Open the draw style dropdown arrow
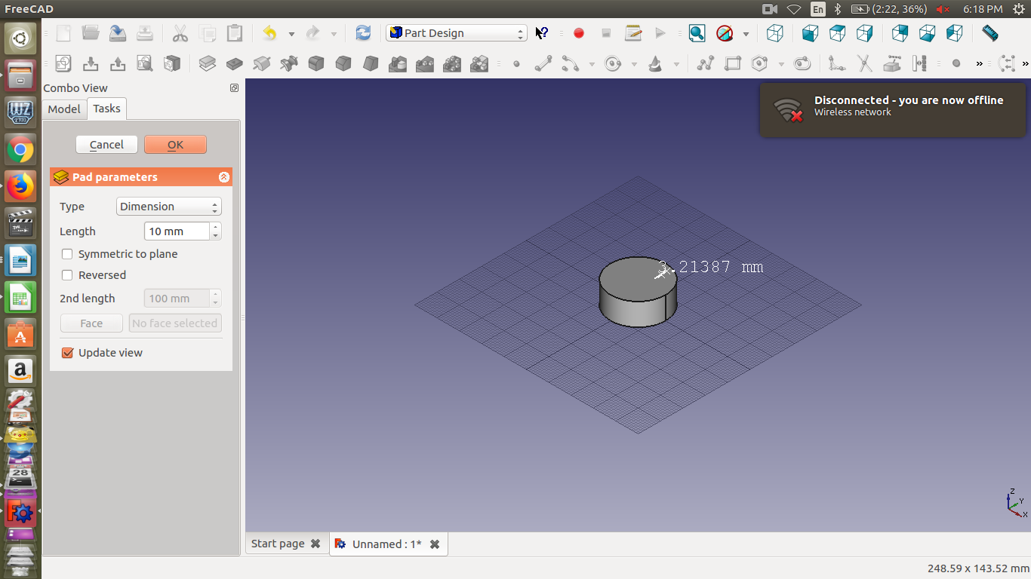Viewport: 1031px width, 579px height. click(746, 34)
